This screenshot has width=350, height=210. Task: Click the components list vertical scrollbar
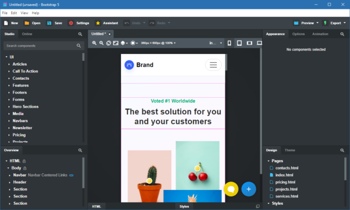point(83,57)
